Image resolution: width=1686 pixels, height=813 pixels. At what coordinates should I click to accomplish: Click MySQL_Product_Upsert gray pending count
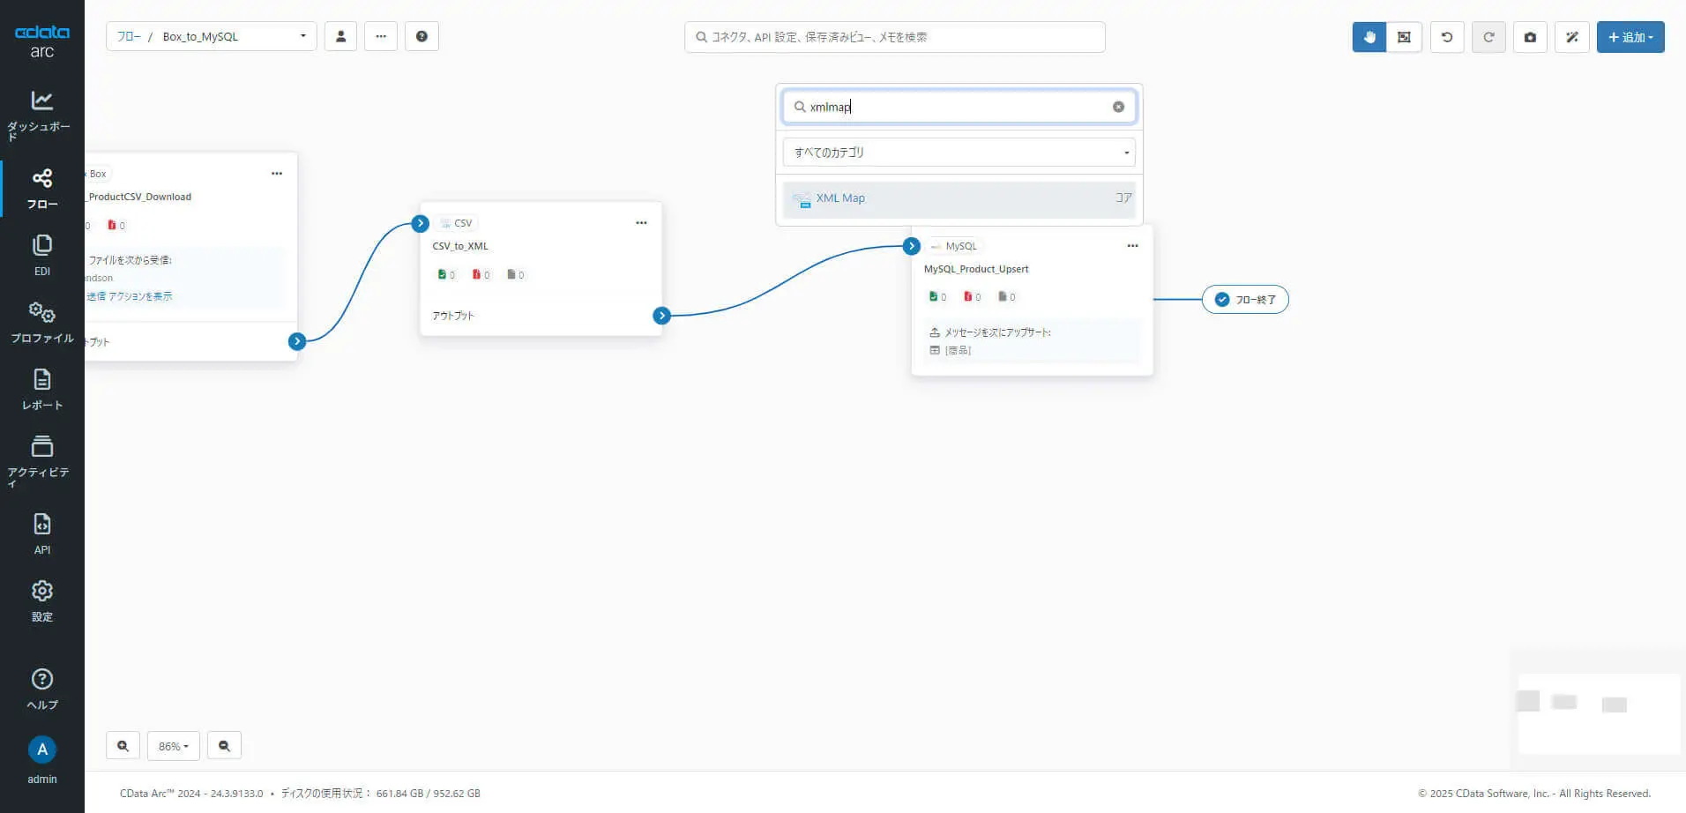pos(1006,297)
